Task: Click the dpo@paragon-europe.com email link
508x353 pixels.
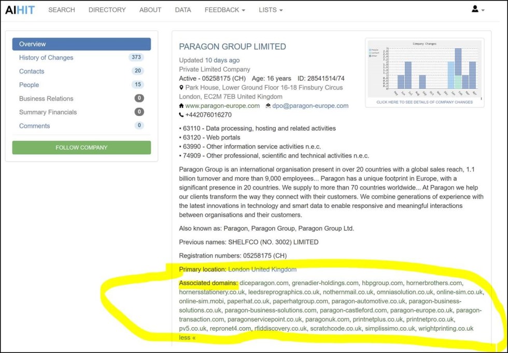Action: pyautogui.click(x=311, y=106)
